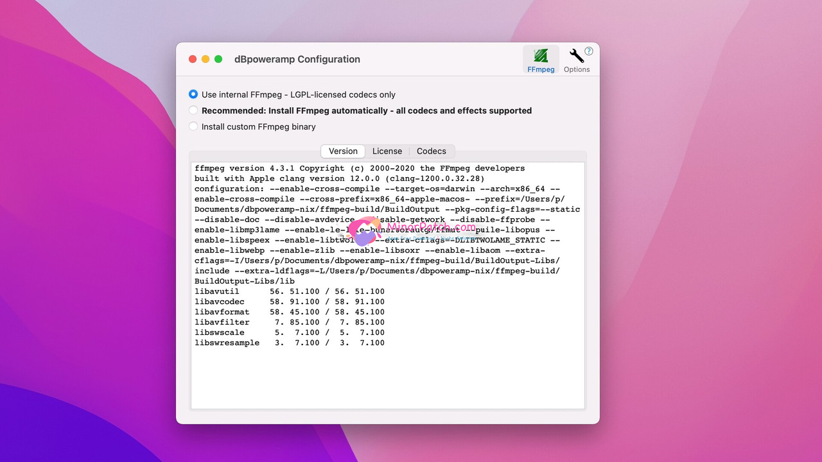This screenshot has height=462, width=822.
Task: Click the 'ffmpeg version 4.3.1' line
Action: (x=360, y=168)
